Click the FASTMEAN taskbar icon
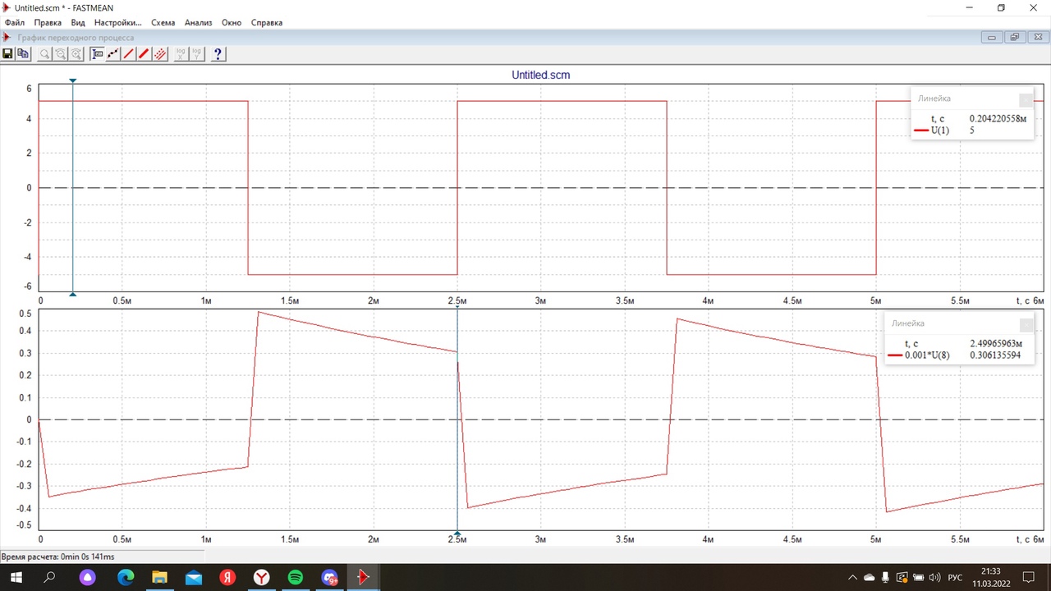 363,578
